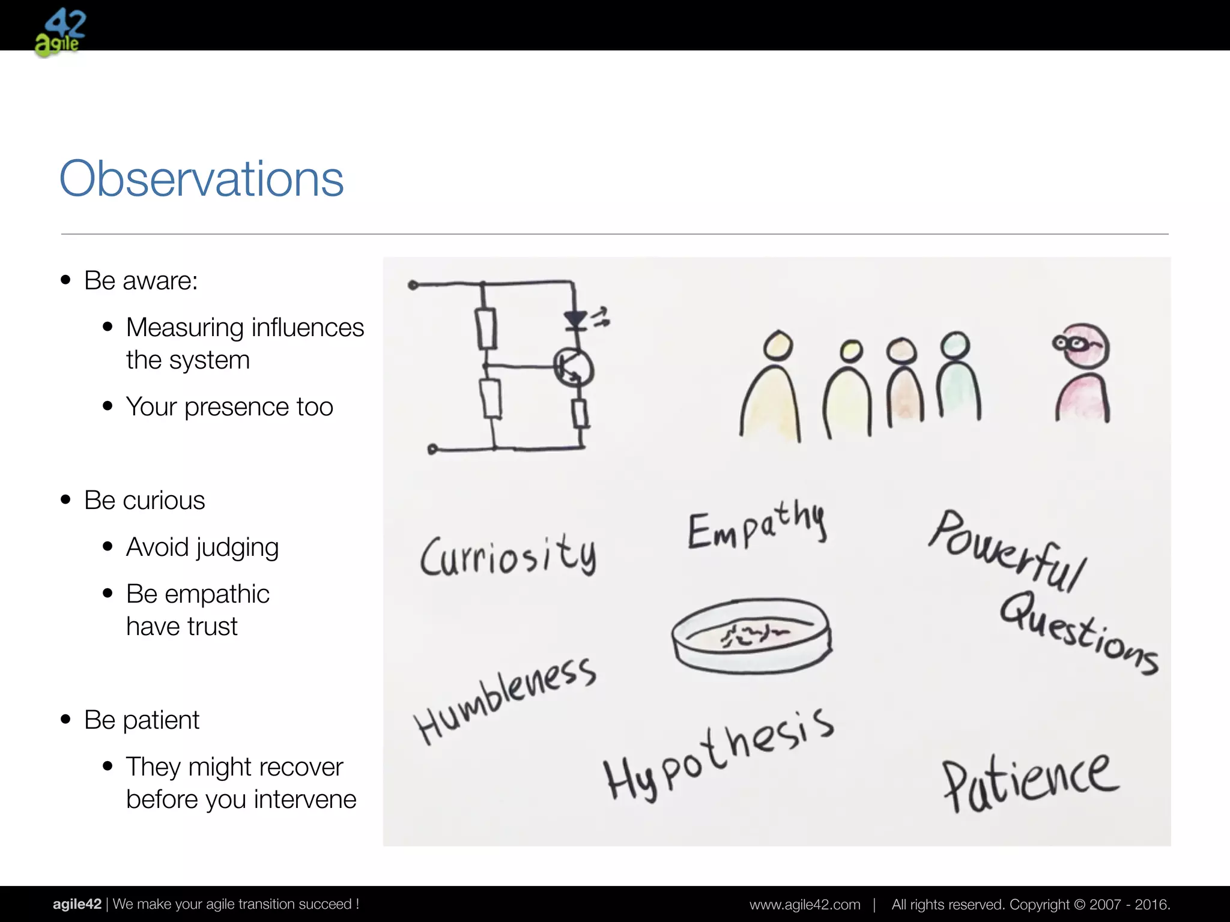Image resolution: width=1230 pixels, height=922 pixels.
Task: Select the Observations slide title
Action: pos(201,178)
